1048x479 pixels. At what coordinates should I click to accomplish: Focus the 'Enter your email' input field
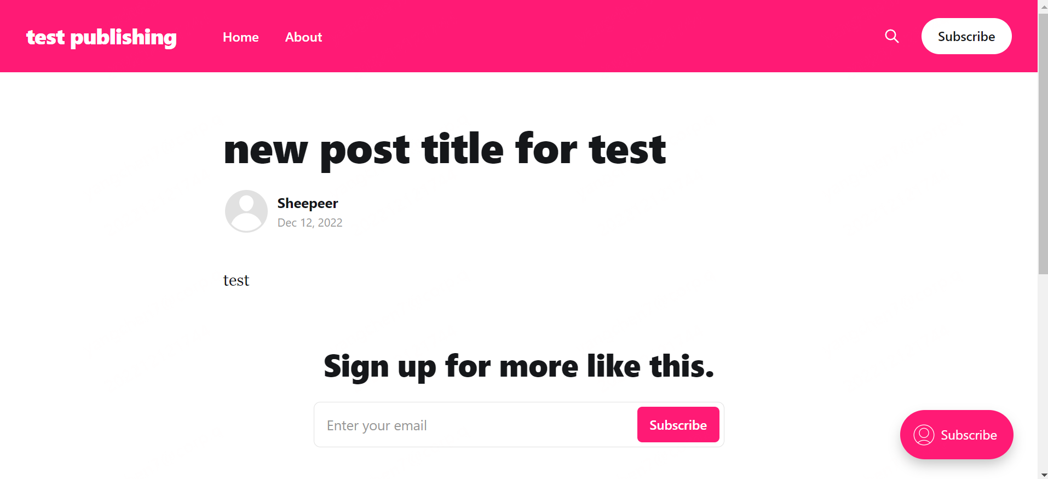click(471, 425)
